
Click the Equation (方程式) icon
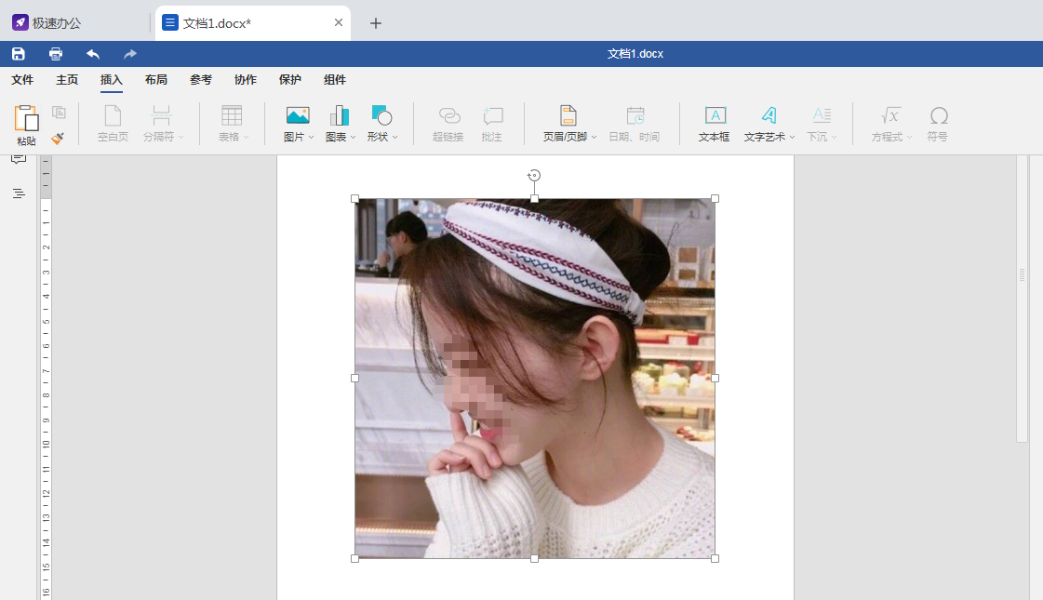(890, 115)
